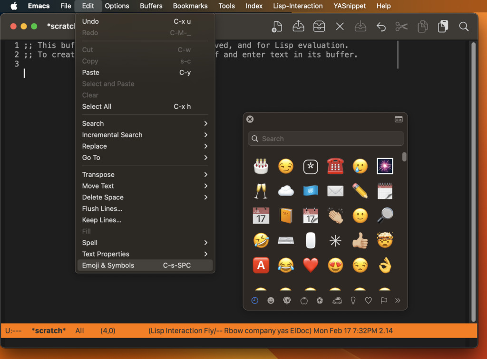Switch to Smileys & People emoji category
The width and height of the screenshot is (487, 359).
(271, 301)
